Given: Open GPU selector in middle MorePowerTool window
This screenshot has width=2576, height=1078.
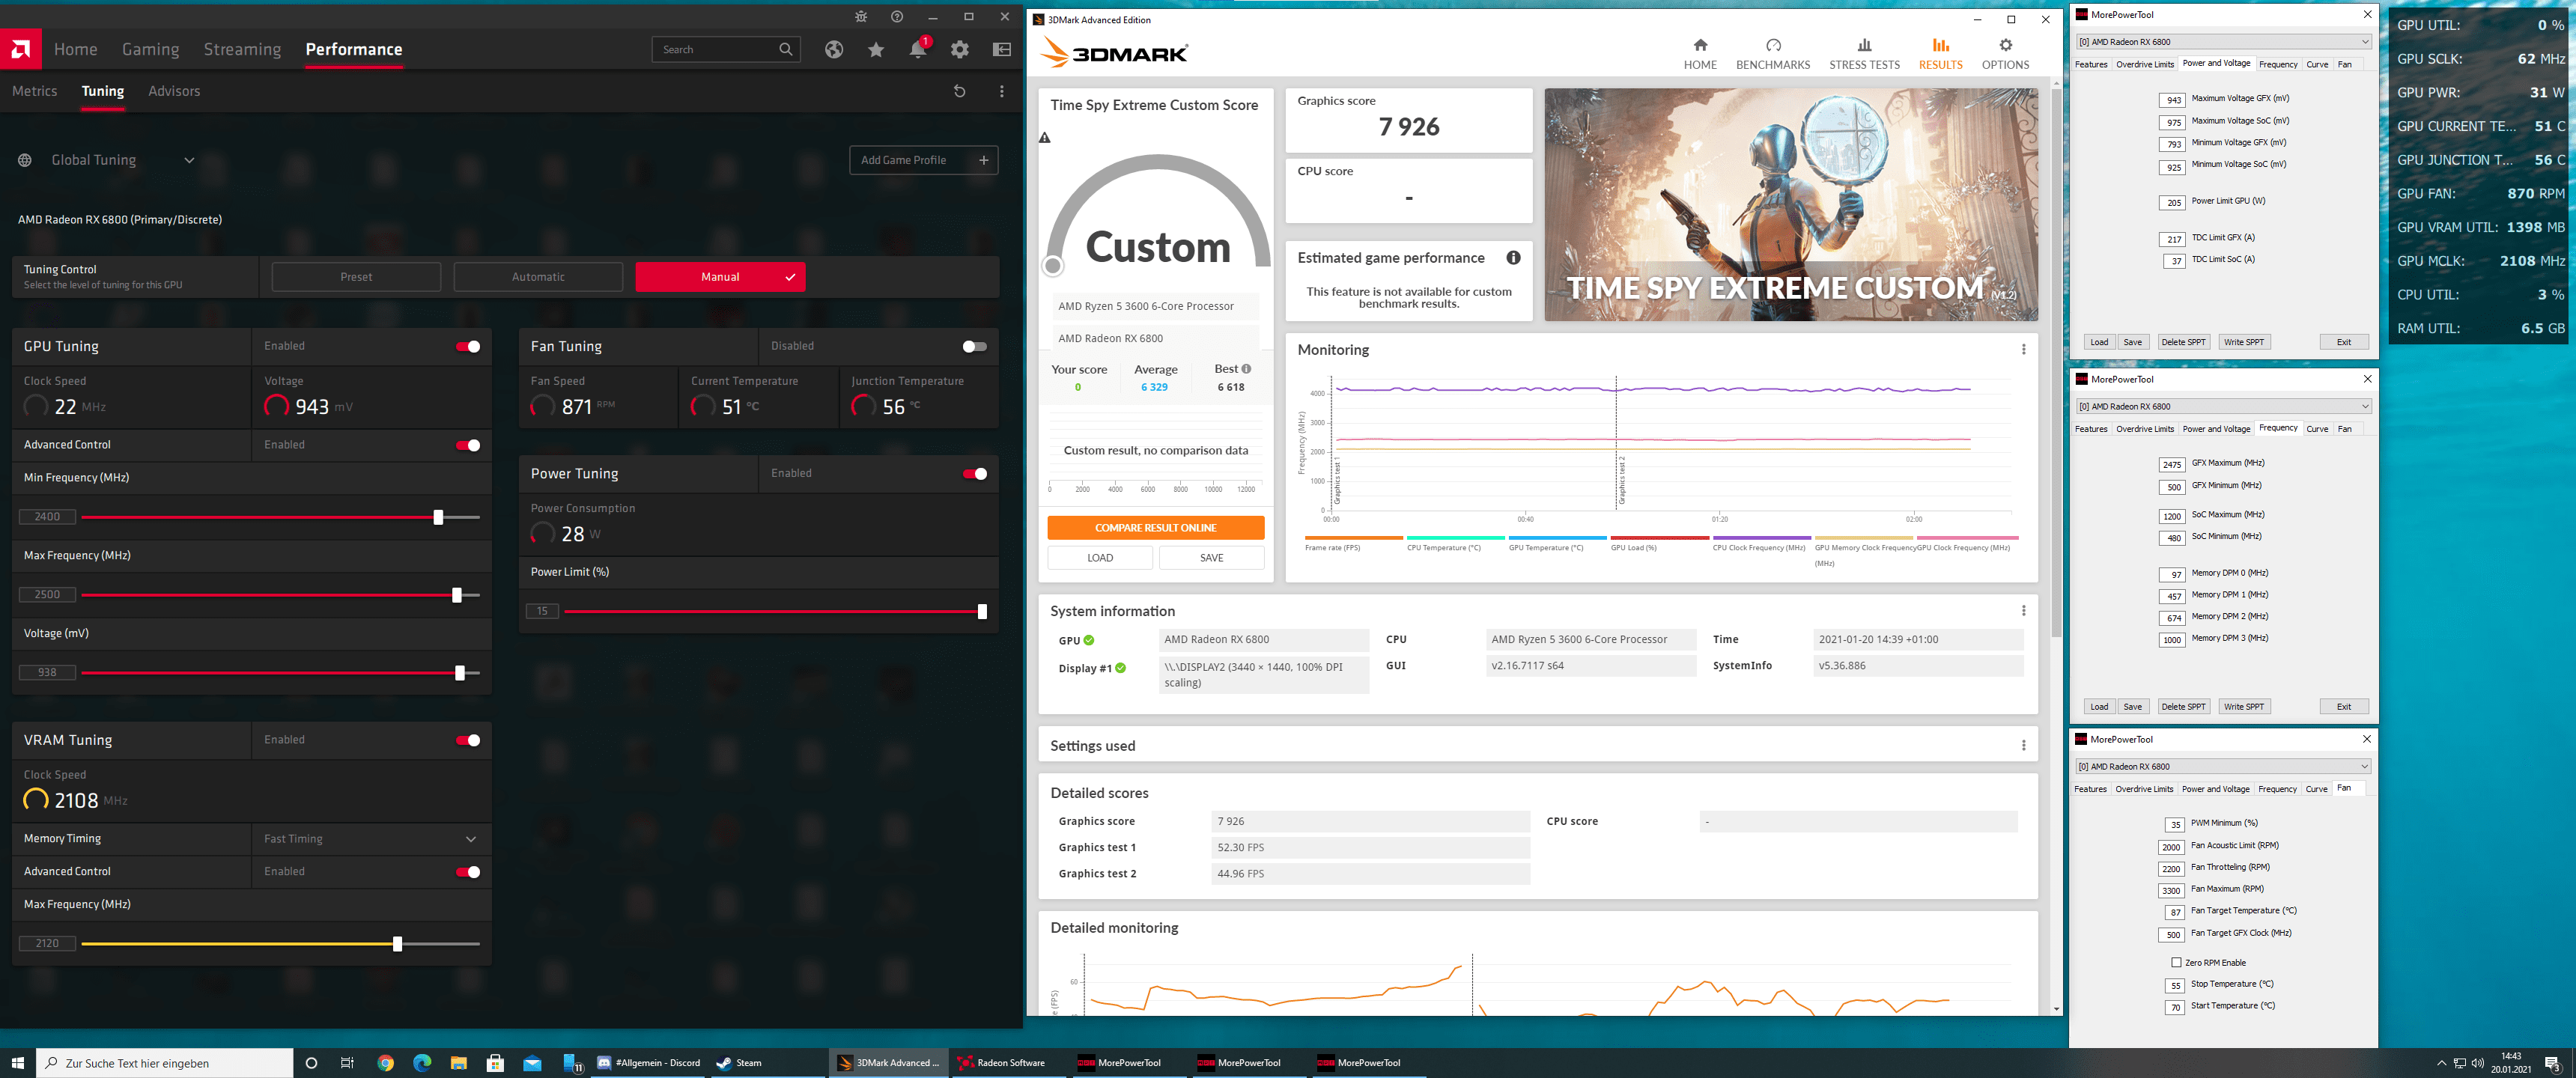Looking at the screenshot, I should pyautogui.click(x=2224, y=406).
